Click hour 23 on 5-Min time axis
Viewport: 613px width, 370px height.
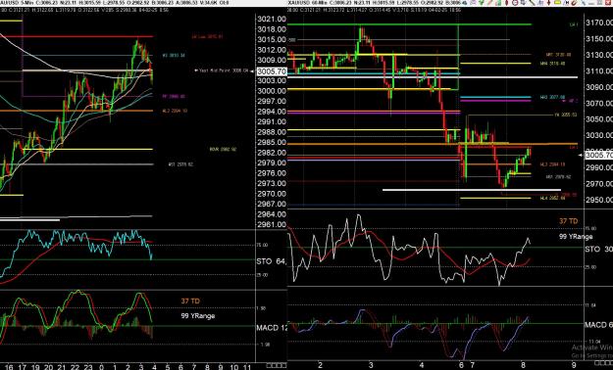pos(88,367)
